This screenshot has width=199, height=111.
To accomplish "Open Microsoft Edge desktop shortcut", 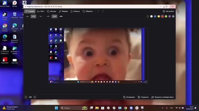I will pyautogui.click(x=15, y=27).
